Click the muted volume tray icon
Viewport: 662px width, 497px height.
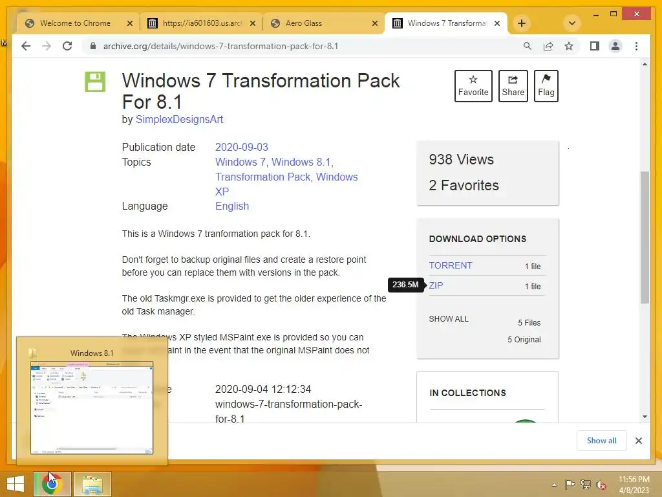click(601, 485)
